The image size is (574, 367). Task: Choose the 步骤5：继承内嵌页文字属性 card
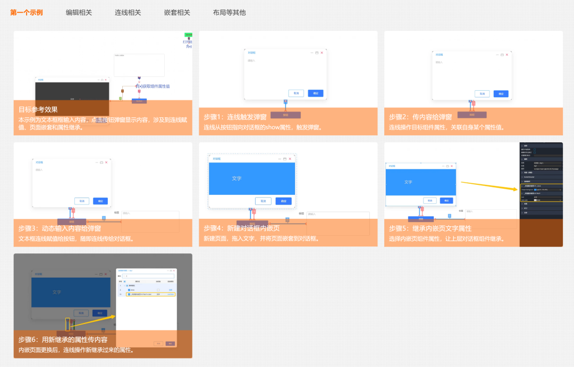474,195
